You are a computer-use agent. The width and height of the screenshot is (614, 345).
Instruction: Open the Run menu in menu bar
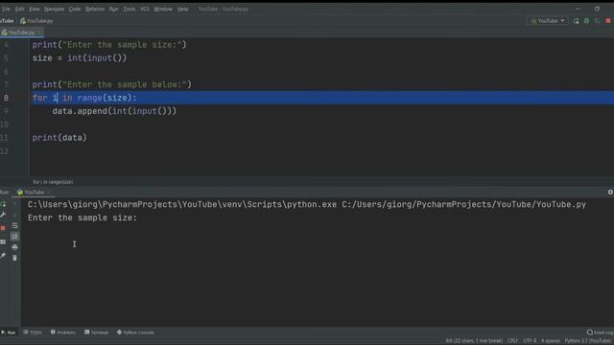[113, 9]
